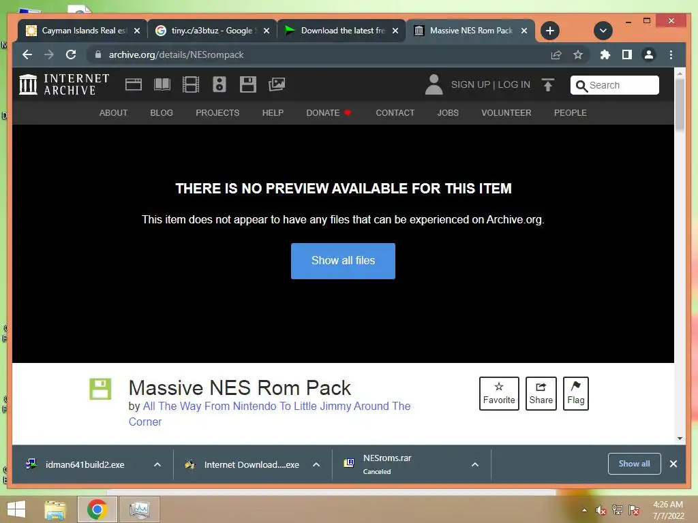Expand options for Internet Download....exe
The width and height of the screenshot is (698, 523).
click(316, 464)
